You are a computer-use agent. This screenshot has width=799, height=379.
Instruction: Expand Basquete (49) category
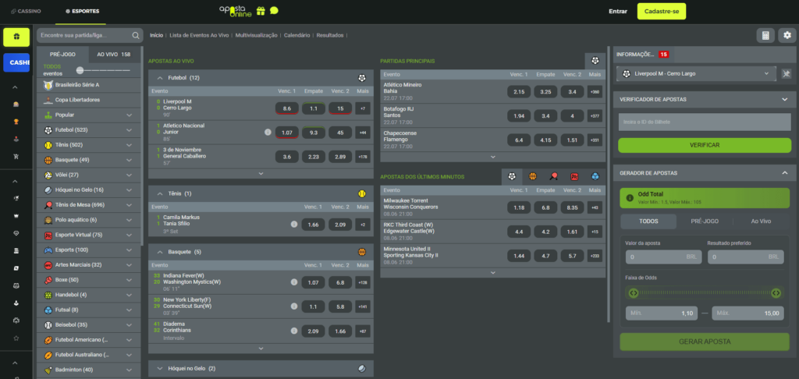coord(89,160)
